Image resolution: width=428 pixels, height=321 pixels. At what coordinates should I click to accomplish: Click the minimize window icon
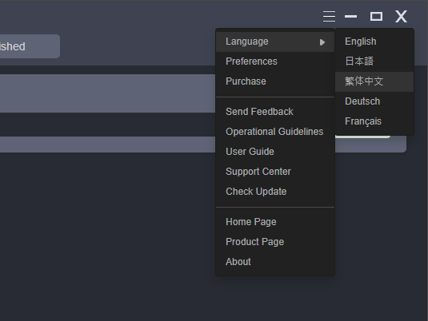350,16
